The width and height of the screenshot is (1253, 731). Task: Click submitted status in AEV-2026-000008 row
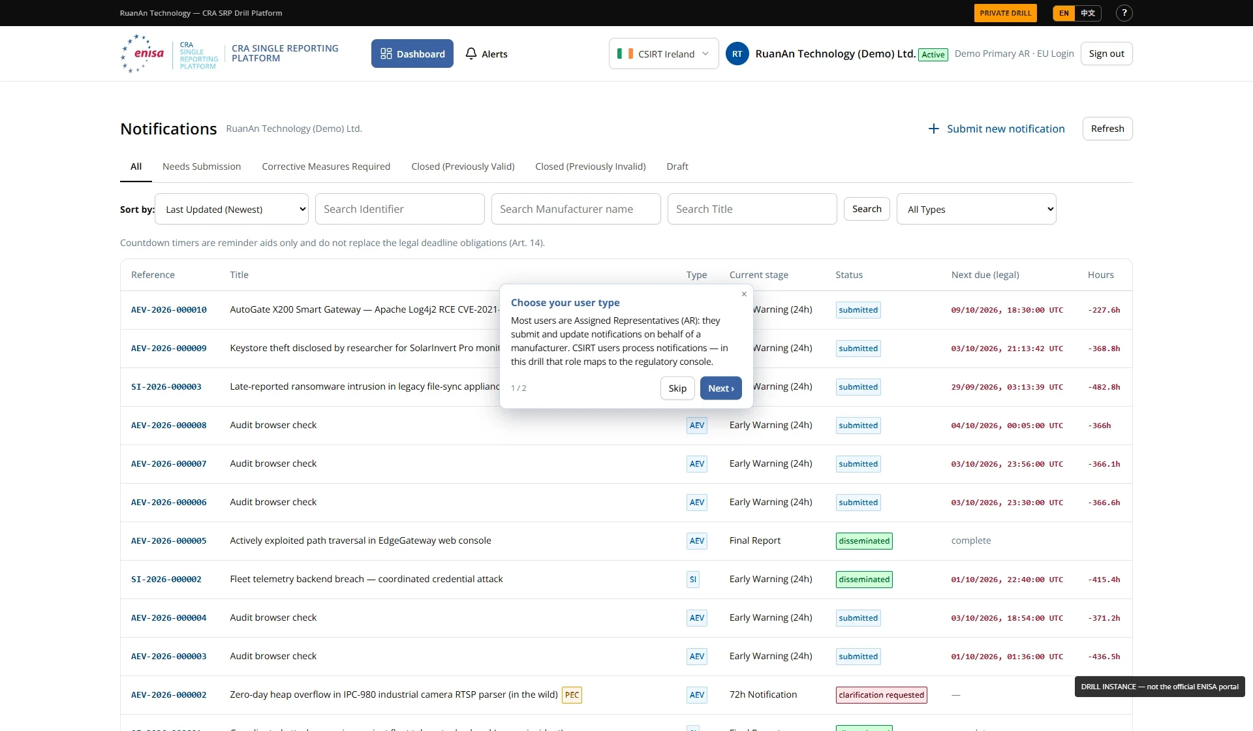click(858, 426)
